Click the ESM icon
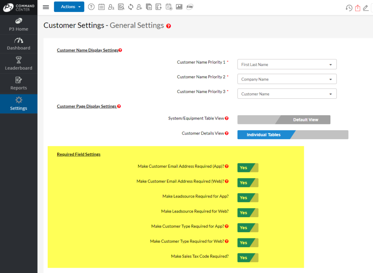Screen dimensions: 373x273 tap(189, 7)
